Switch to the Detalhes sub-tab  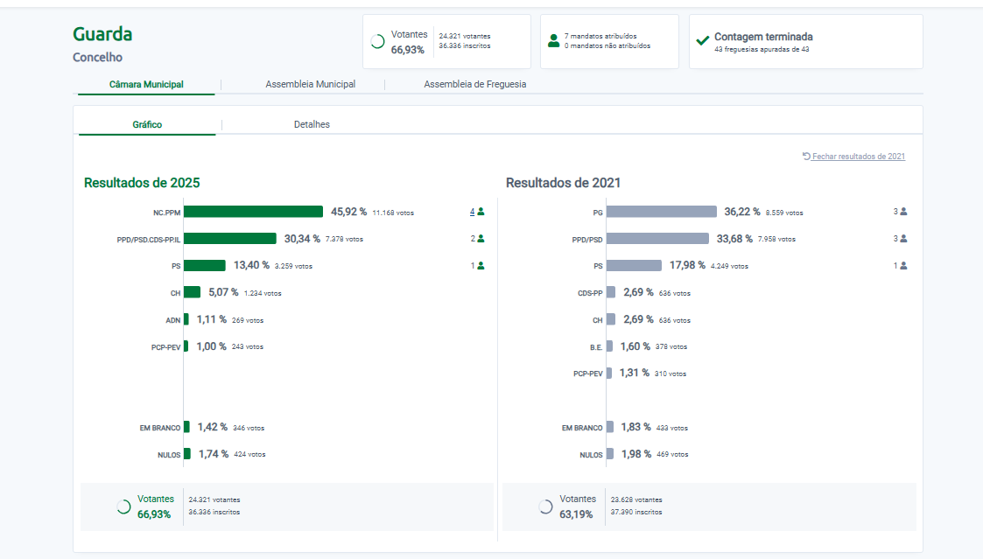tap(312, 125)
